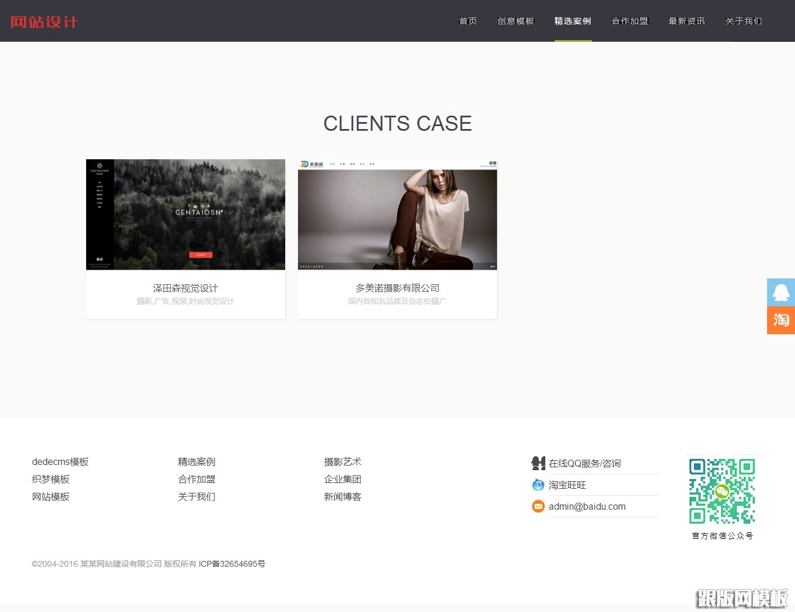Click the 织梦模板 link
The image size is (795, 612).
[51, 479]
